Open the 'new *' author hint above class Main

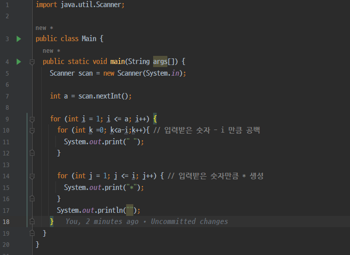coord(44,28)
